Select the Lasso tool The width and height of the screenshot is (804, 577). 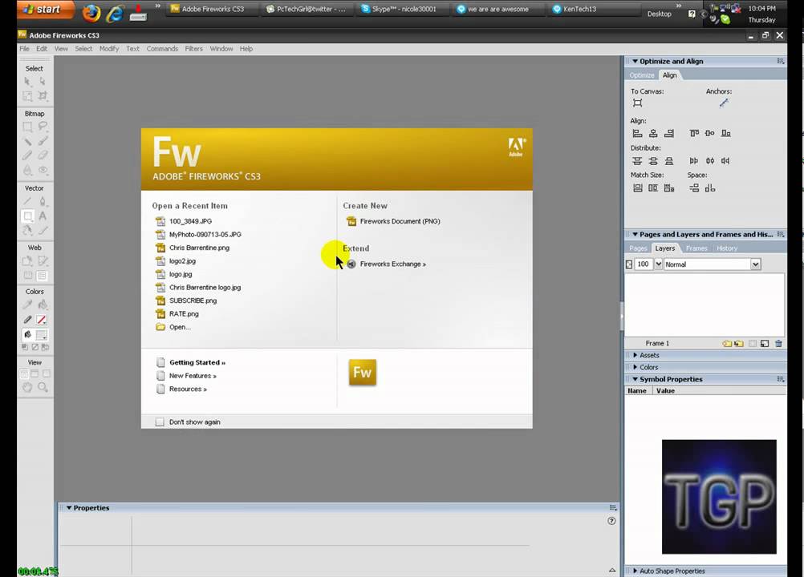(43, 127)
